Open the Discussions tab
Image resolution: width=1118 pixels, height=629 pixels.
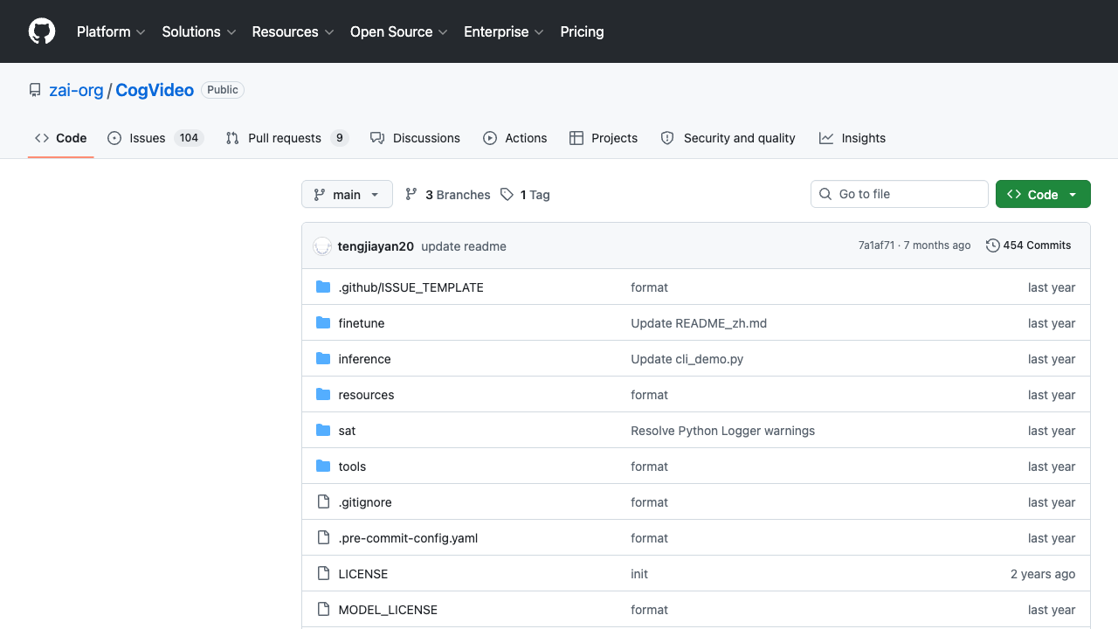[415, 138]
